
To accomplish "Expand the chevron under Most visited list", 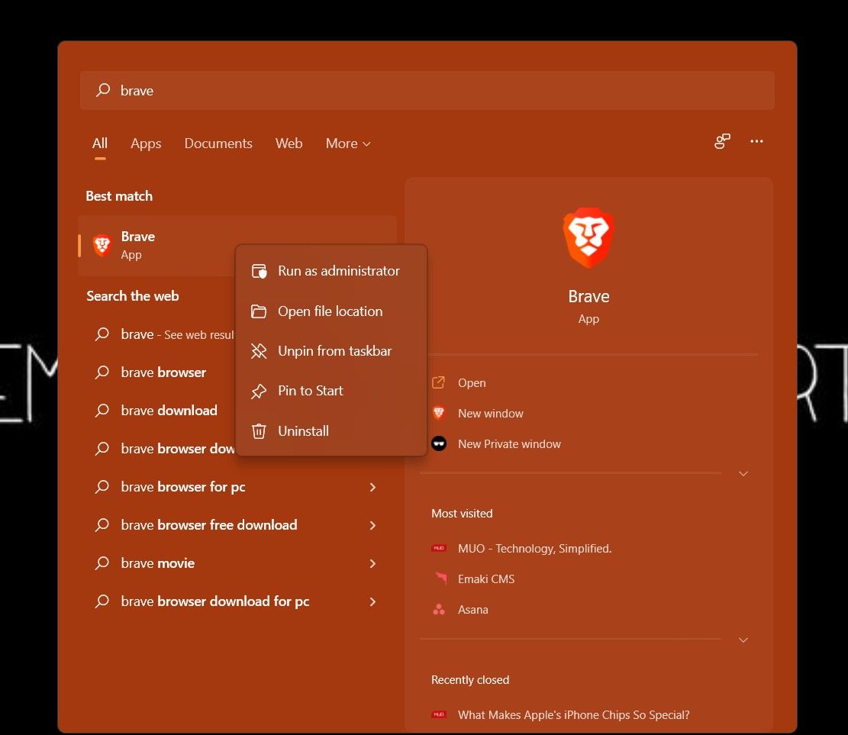I will 743,640.
